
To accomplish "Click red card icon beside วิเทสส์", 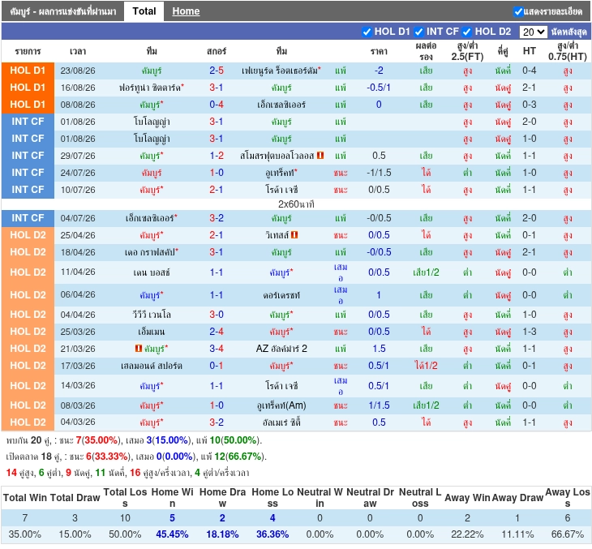I will click(x=294, y=235).
